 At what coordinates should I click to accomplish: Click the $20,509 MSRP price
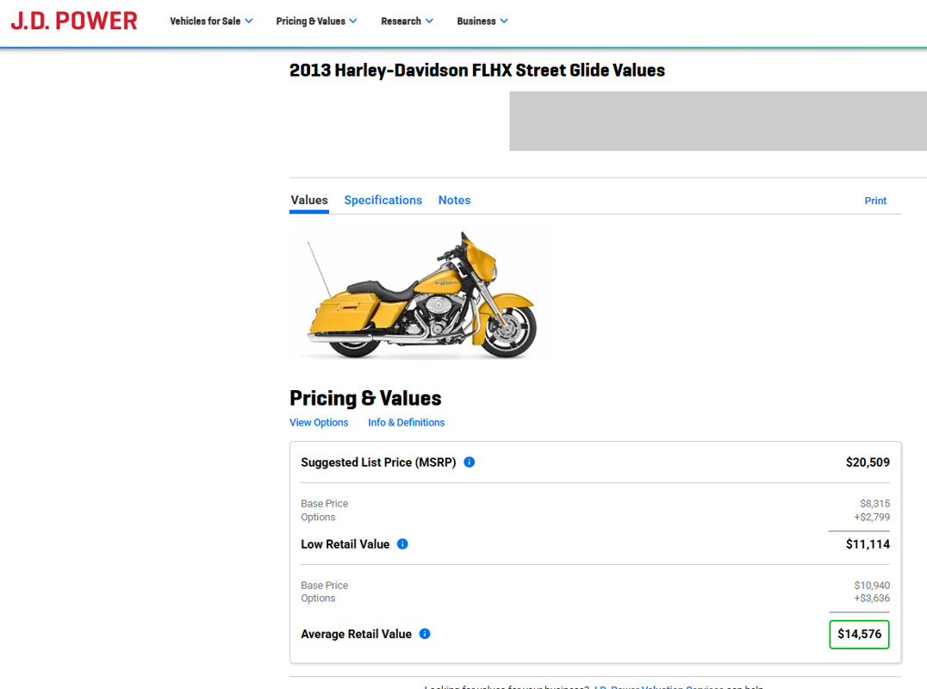click(x=868, y=462)
